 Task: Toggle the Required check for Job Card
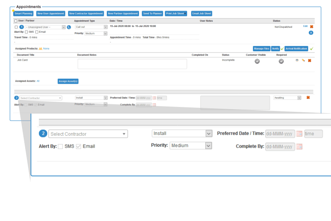[x=281, y=61]
